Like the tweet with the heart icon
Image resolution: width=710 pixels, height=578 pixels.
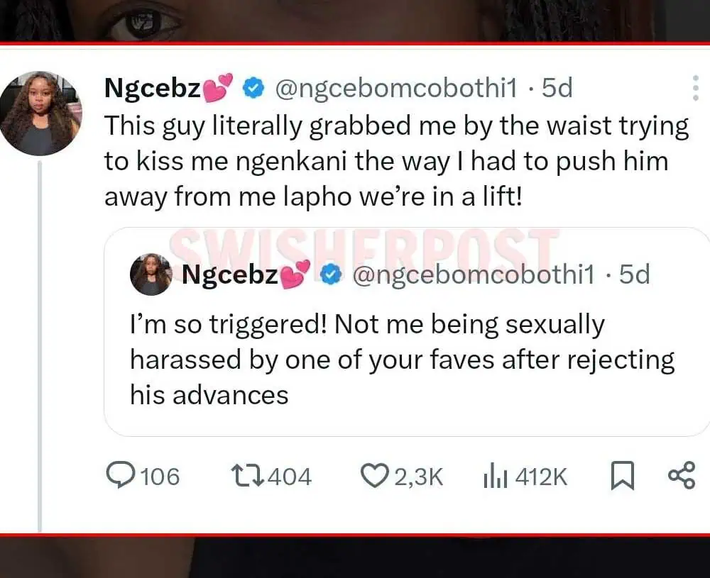click(x=374, y=476)
